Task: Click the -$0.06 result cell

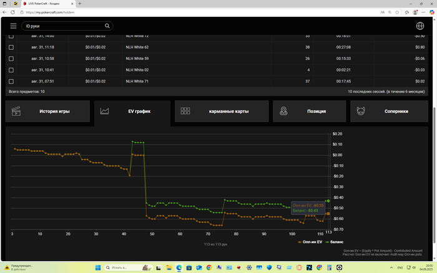Action: coord(419,59)
